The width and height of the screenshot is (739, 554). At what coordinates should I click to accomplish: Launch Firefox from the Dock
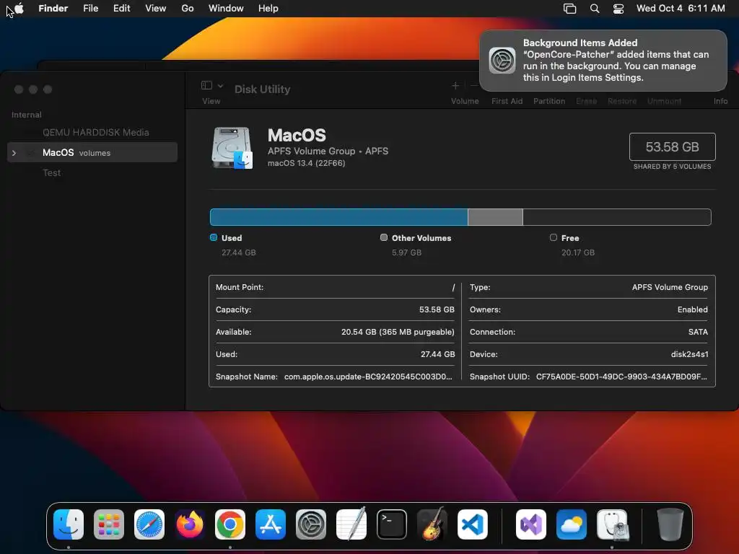(190, 524)
